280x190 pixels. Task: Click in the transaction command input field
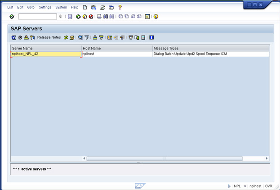pos(37,17)
